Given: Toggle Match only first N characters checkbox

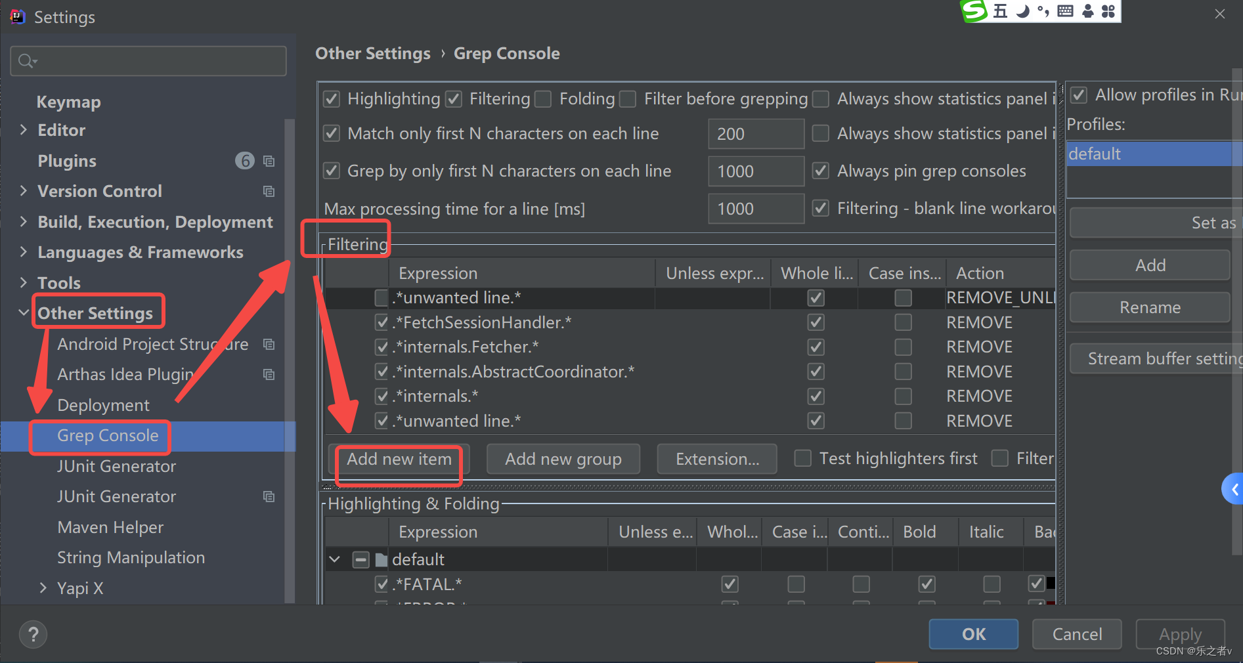Looking at the screenshot, I should pos(332,134).
